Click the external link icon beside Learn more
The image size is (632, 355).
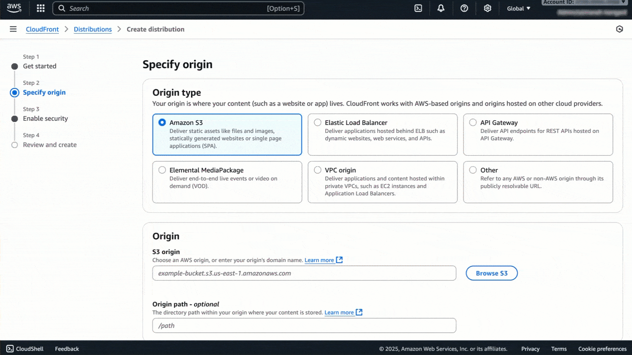339,260
